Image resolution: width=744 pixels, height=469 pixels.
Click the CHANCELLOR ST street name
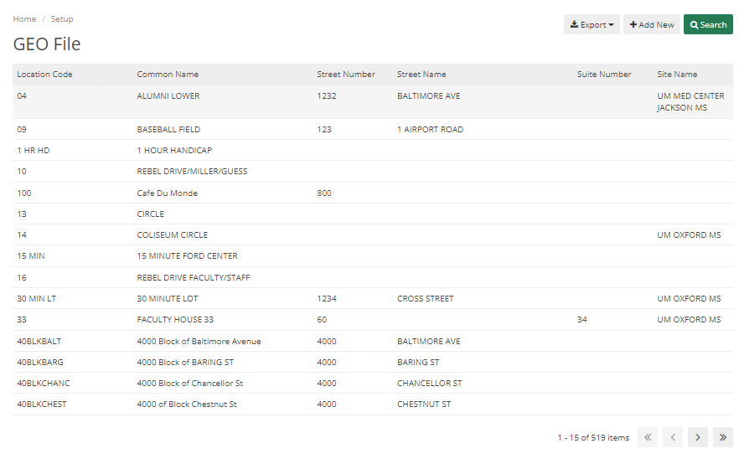[x=430, y=384]
